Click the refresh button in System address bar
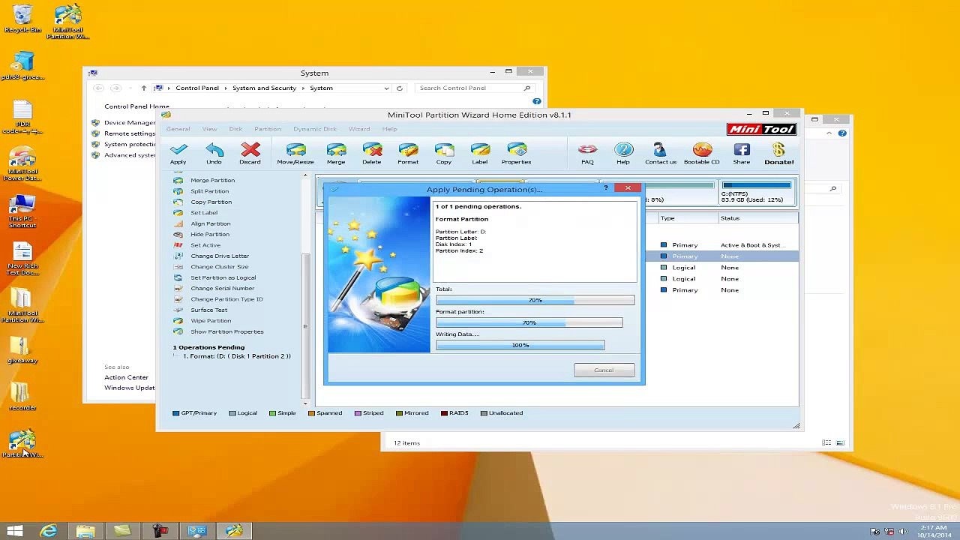The height and width of the screenshot is (540, 960). coord(400,88)
